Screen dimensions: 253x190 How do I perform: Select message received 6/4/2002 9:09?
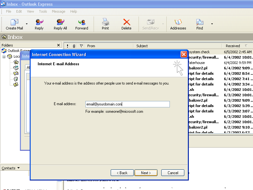coord(220,68)
